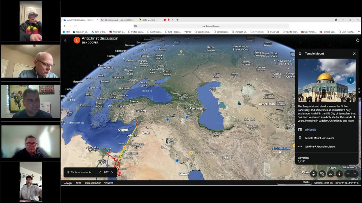
Task: Click the fly-to-location disabled icon
Action: pos(322,174)
